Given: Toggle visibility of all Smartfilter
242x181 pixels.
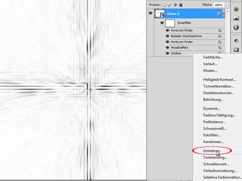Looking at the screenshot, I should pyautogui.click(x=162, y=23).
